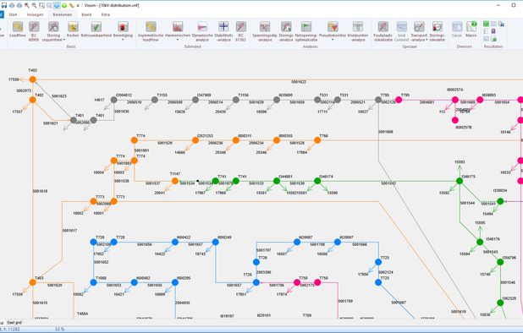
Task: Open the quick access toolbar customize arrow
Action: tap(78, 5)
